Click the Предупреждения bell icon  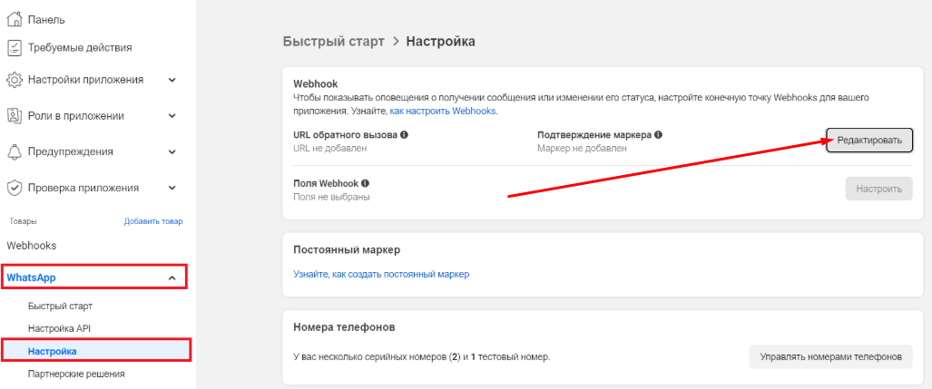click(x=14, y=151)
